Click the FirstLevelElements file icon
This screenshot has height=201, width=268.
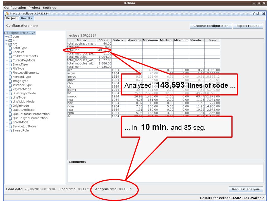tap(10, 73)
